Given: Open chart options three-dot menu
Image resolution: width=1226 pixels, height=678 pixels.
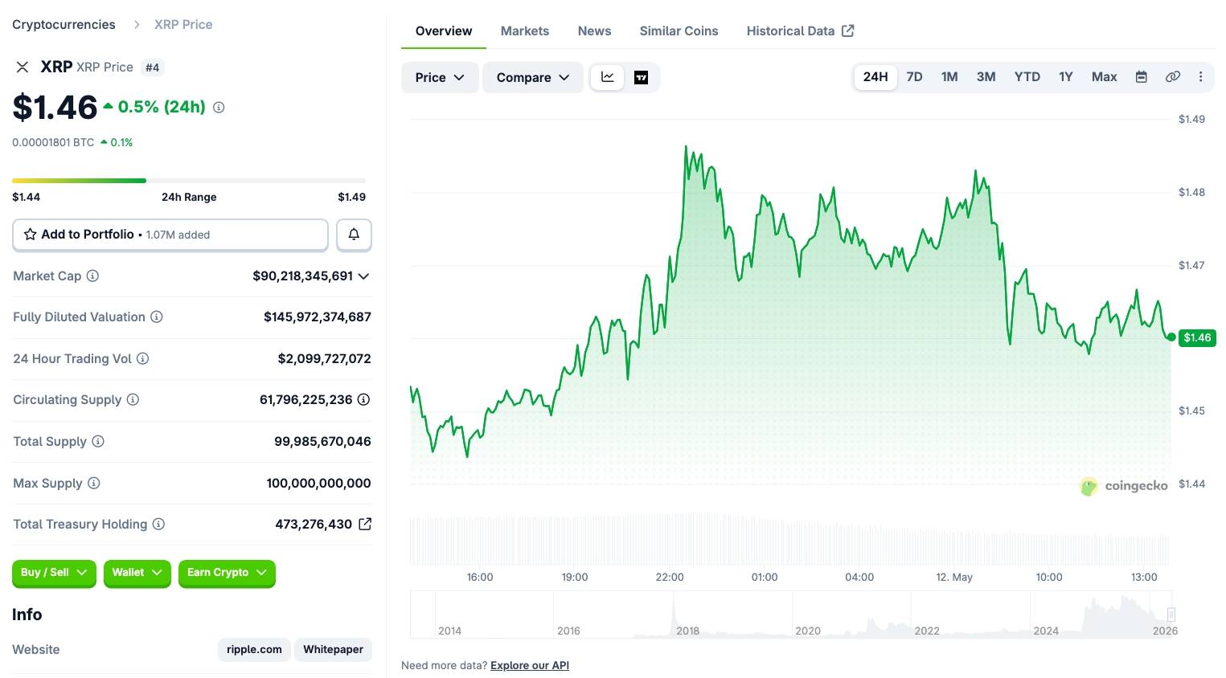Looking at the screenshot, I should (x=1200, y=77).
